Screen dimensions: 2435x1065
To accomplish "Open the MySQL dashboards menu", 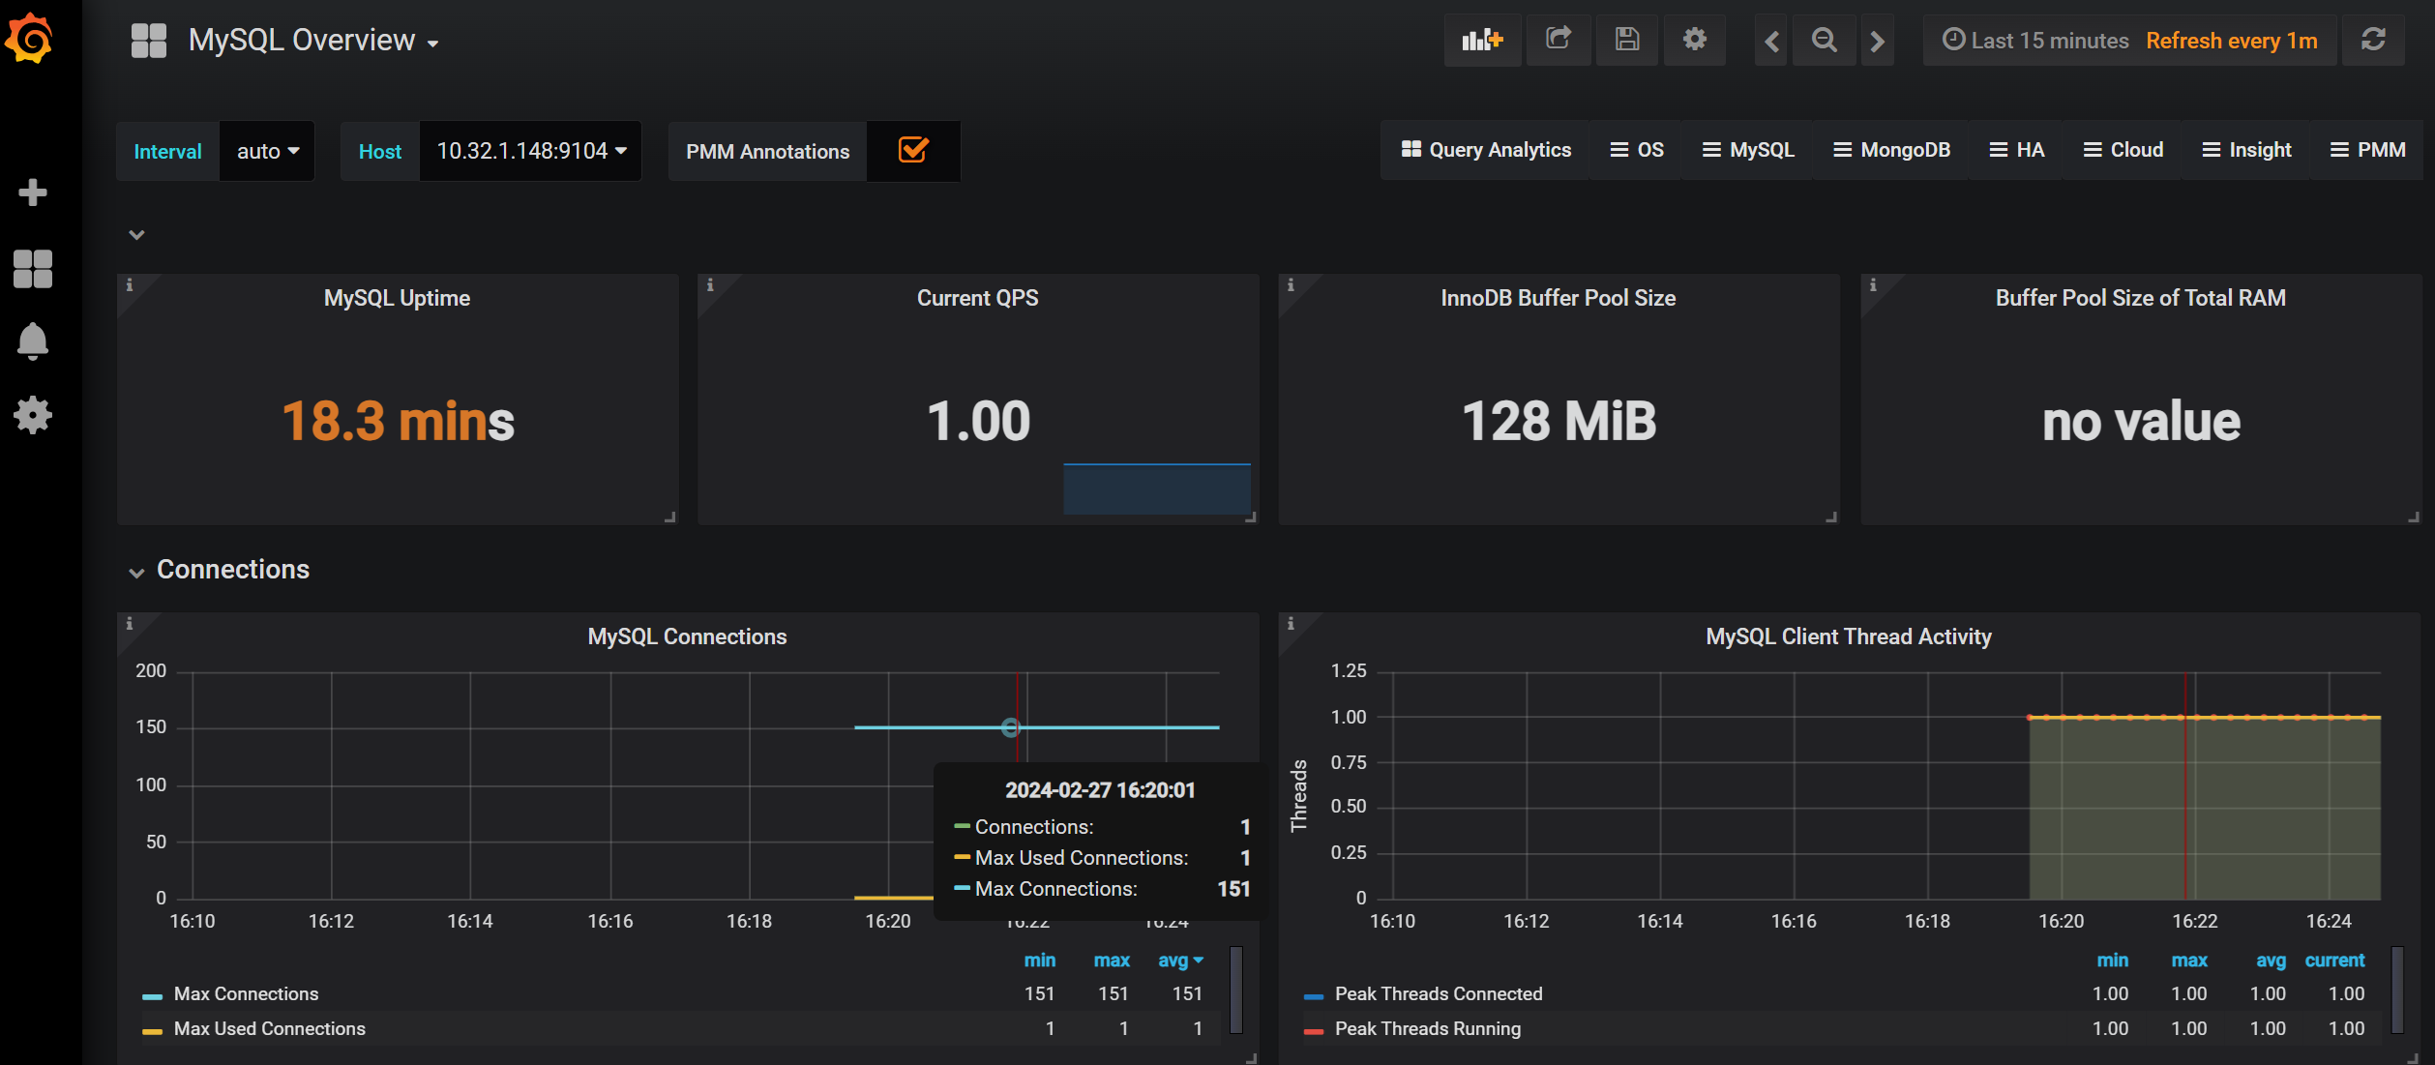I will 1748,150.
